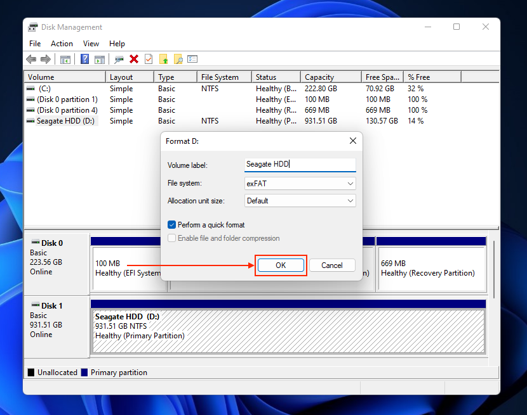Click drive icon beside Disk 0 partition 4

[30, 110]
